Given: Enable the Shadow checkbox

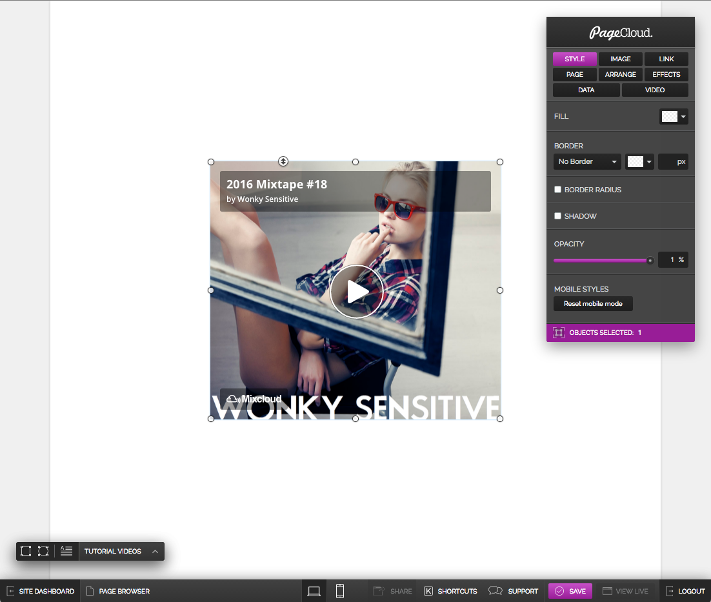Looking at the screenshot, I should coord(557,216).
